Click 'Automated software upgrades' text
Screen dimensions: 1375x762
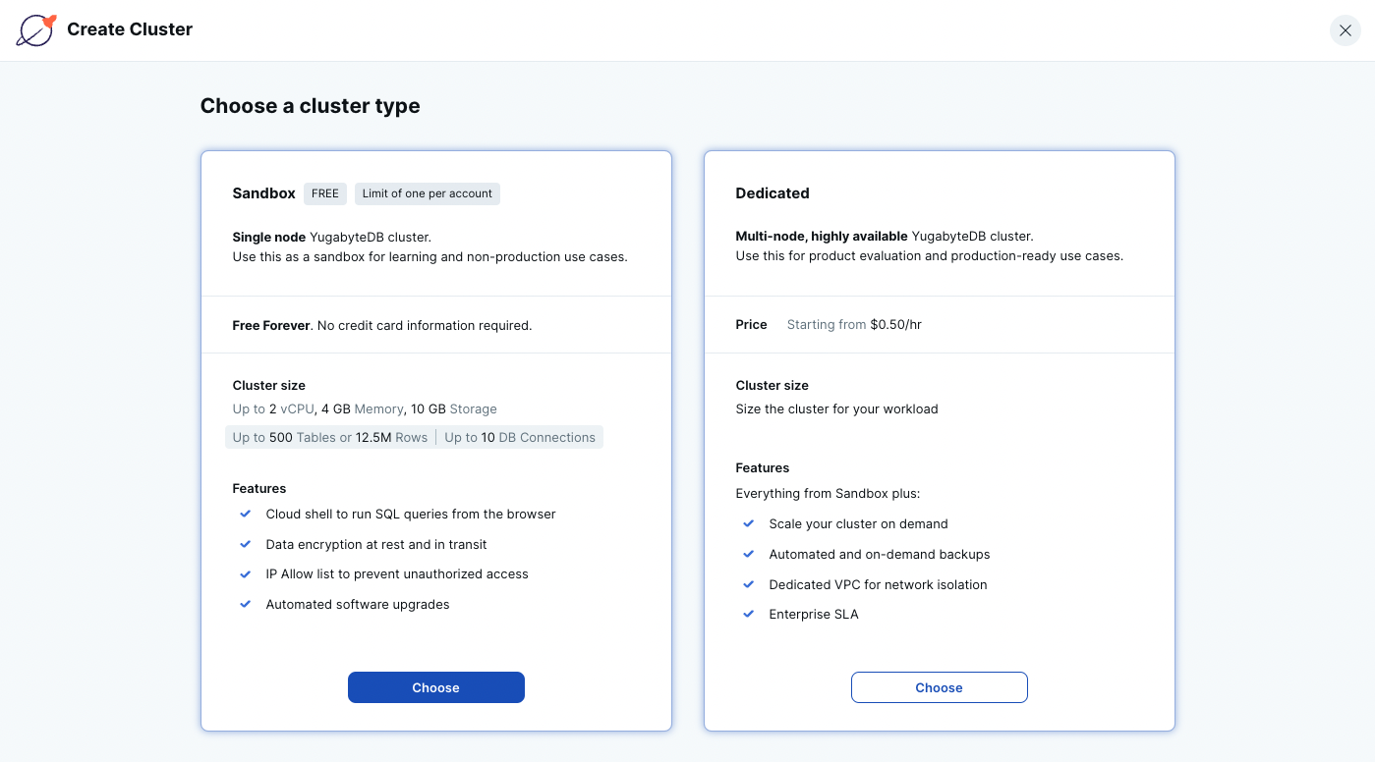point(358,604)
